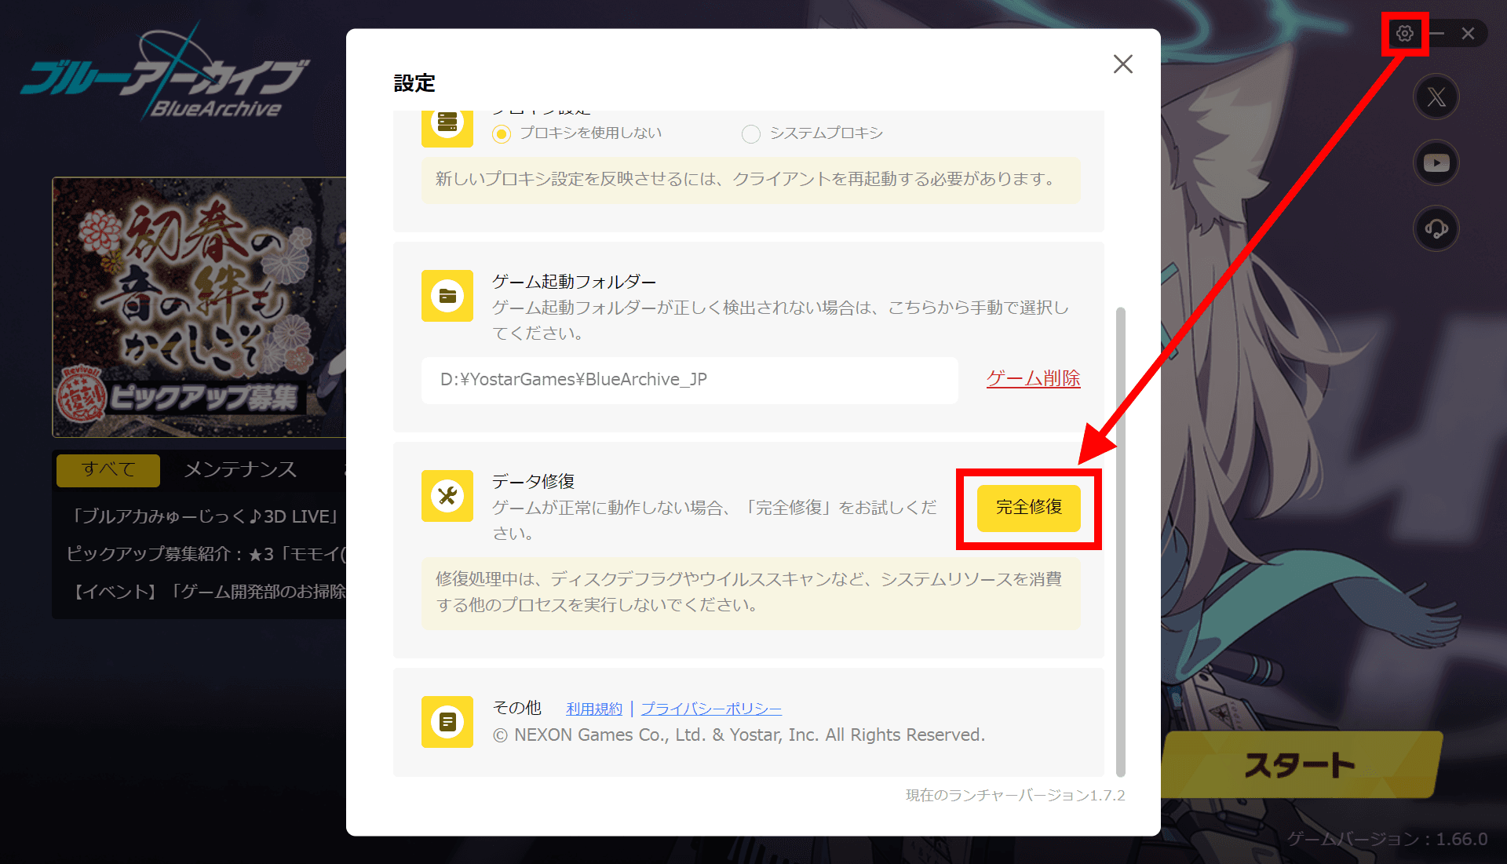Screen dimensions: 1507x864
Task: Click the 修復処理中 warning notice
Action: (x=751, y=592)
